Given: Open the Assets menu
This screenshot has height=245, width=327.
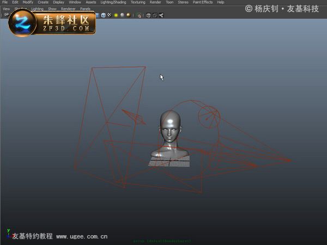Looking at the screenshot, I should pyautogui.click(x=90, y=2).
